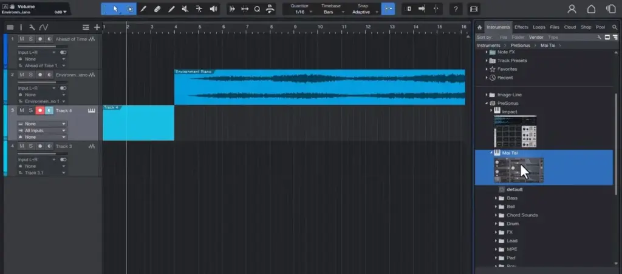Open global track visibility lines icon
622x274 pixels.
point(86,27)
